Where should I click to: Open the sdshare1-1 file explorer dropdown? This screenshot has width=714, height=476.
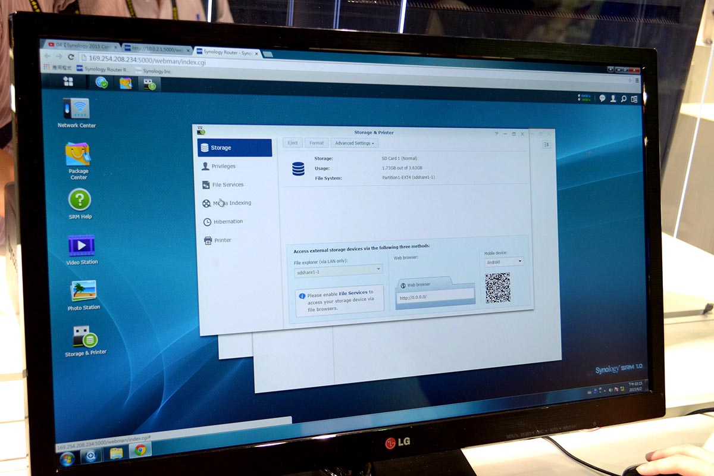tap(338, 273)
